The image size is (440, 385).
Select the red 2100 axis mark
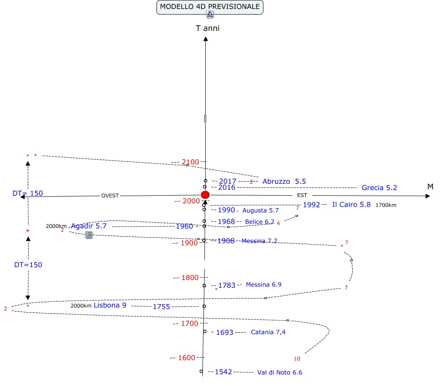[190, 162]
